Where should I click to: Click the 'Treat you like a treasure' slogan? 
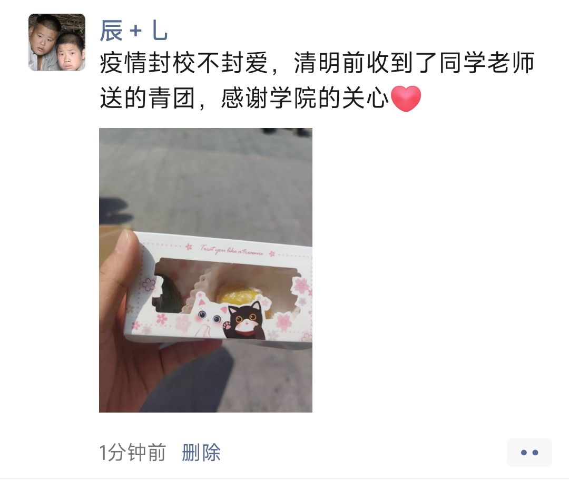tap(231, 250)
